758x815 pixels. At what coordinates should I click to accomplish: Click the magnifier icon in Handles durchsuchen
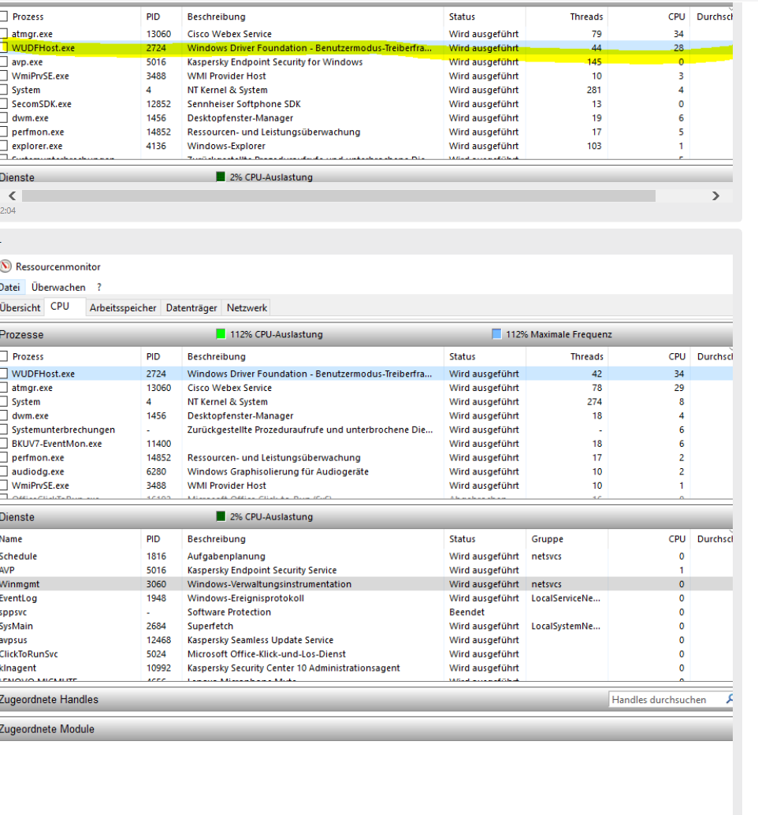click(x=729, y=699)
